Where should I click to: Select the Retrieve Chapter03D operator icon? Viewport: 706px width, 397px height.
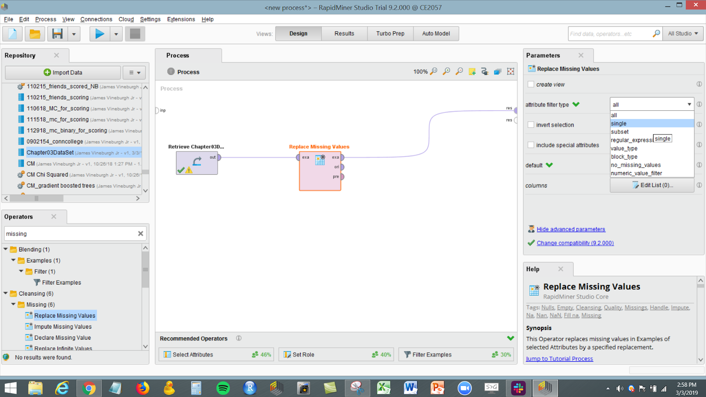tap(197, 163)
